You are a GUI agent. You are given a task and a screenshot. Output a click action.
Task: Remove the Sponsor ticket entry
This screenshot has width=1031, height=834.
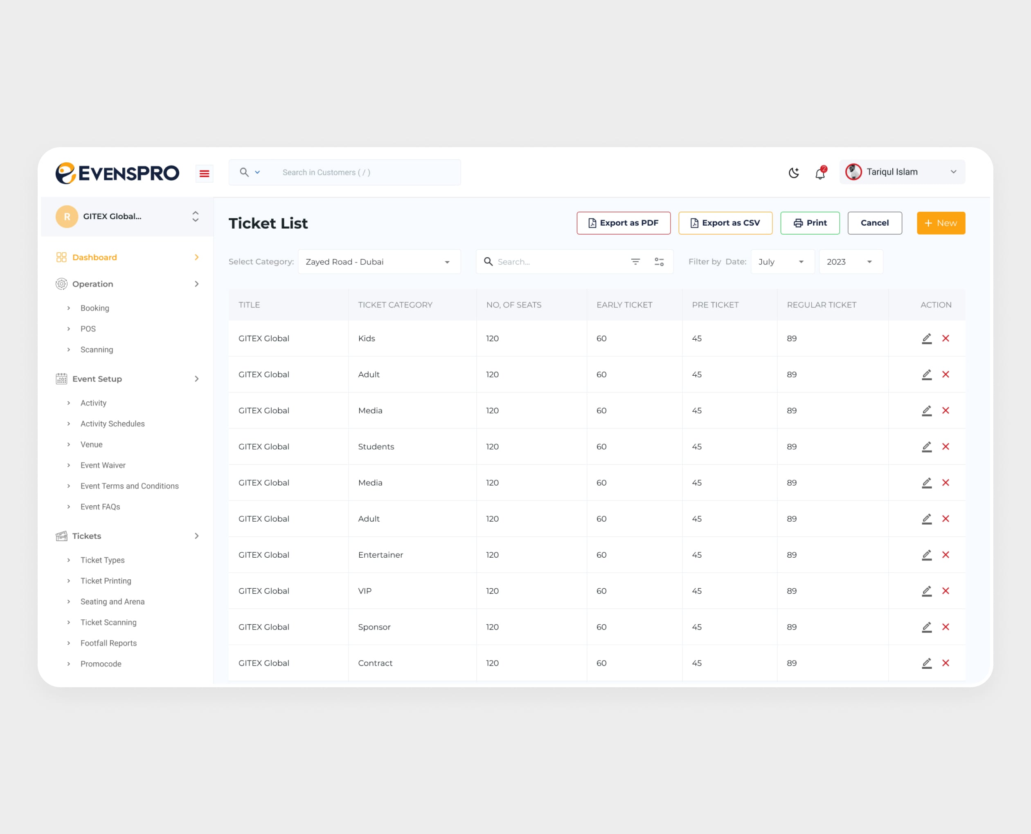tap(945, 627)
